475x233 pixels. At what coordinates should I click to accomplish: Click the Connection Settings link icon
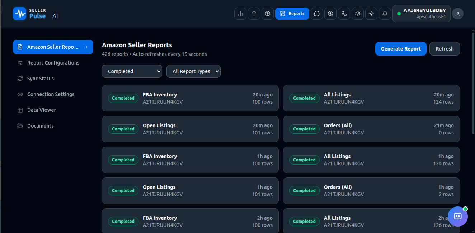click(20, 94)
